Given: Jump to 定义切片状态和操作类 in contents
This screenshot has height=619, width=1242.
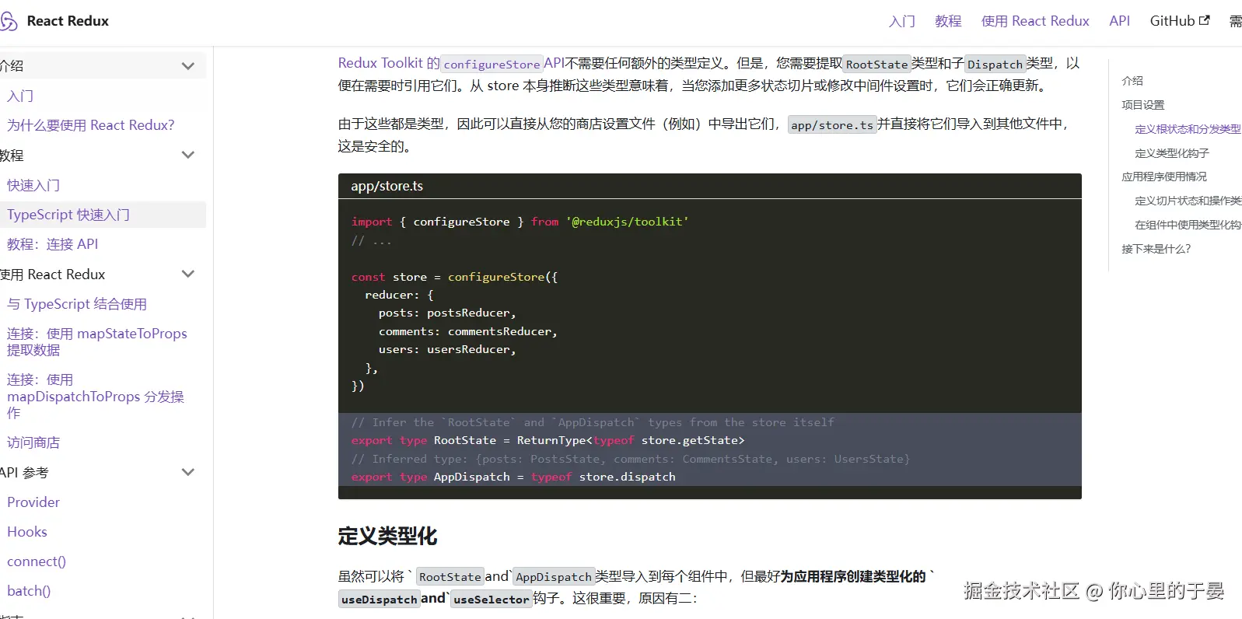Looking at the screenshot, I should (x=1188, y=201).
